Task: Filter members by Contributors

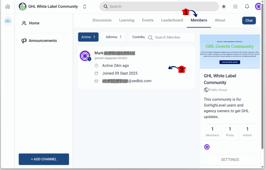Action: (x=137, y=37)
